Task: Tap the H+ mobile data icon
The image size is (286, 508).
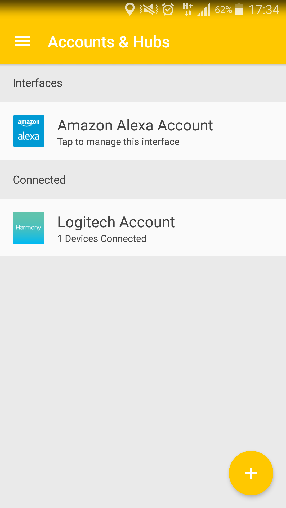Action: [187, 9]
